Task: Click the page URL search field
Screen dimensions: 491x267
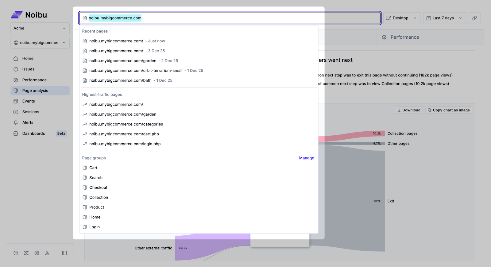Action: [x=230, y=18]
